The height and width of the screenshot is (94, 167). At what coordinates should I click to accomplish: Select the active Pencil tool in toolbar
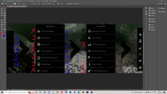(x=2, y=18)
